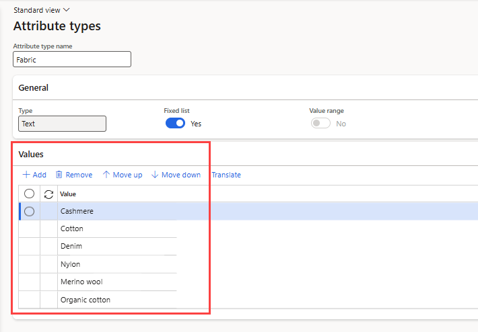Click the trash icon for Remove
Viewport: 478px width, 332px height.
pyautogui.click(x=59, y=175)
